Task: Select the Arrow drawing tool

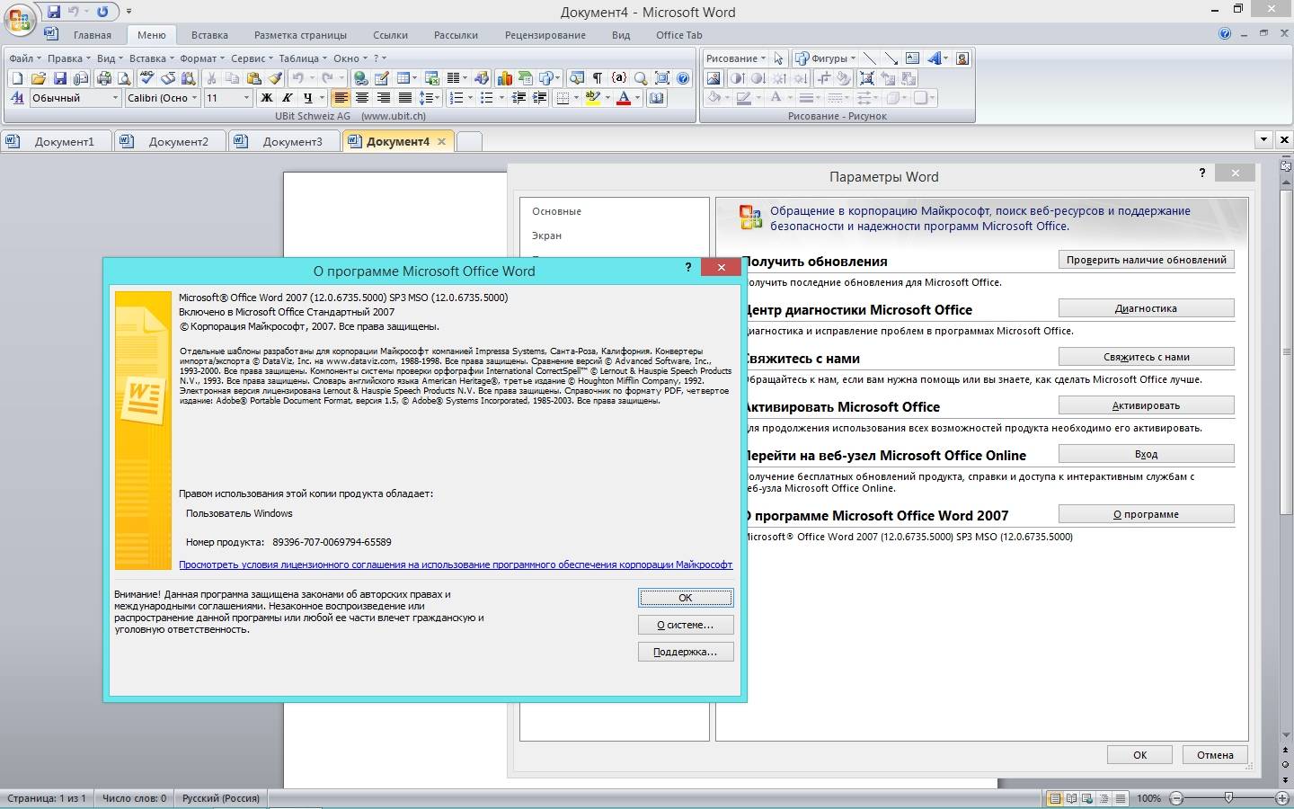Action: 891,58
